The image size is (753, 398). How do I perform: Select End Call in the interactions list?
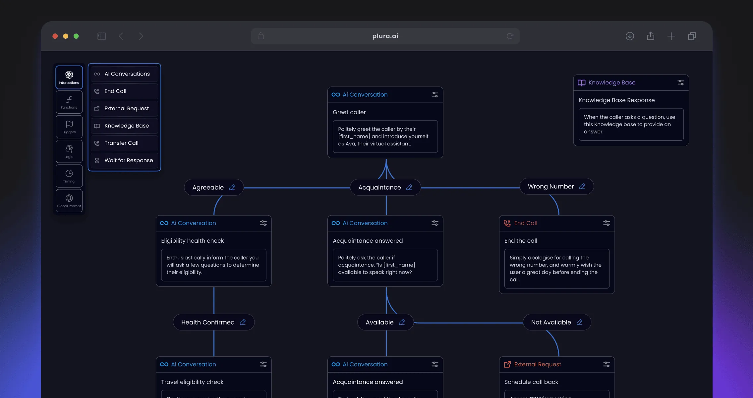tap(124, 91)
